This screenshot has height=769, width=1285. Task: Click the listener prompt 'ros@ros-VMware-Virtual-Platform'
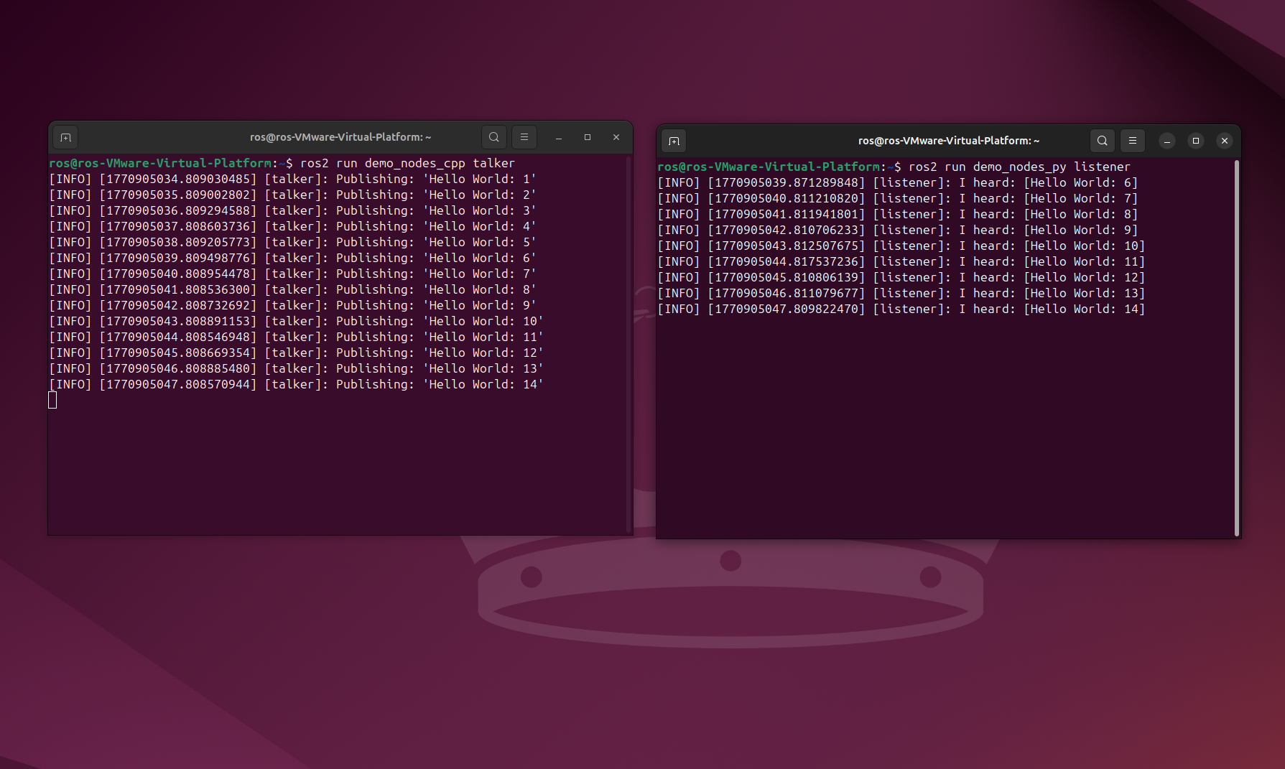(769, 167)
